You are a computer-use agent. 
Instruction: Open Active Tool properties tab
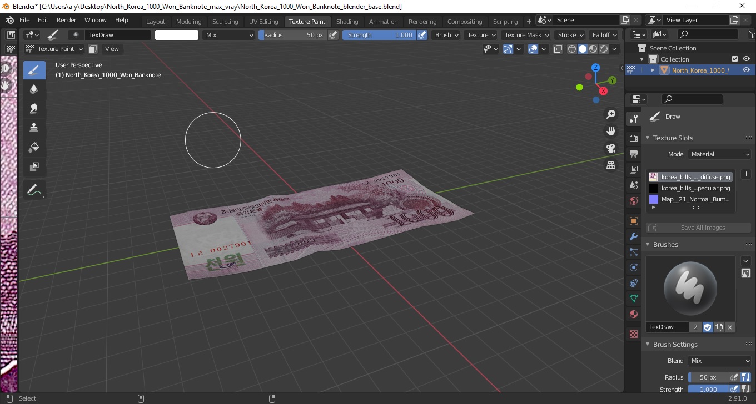(x=633, y=118)
